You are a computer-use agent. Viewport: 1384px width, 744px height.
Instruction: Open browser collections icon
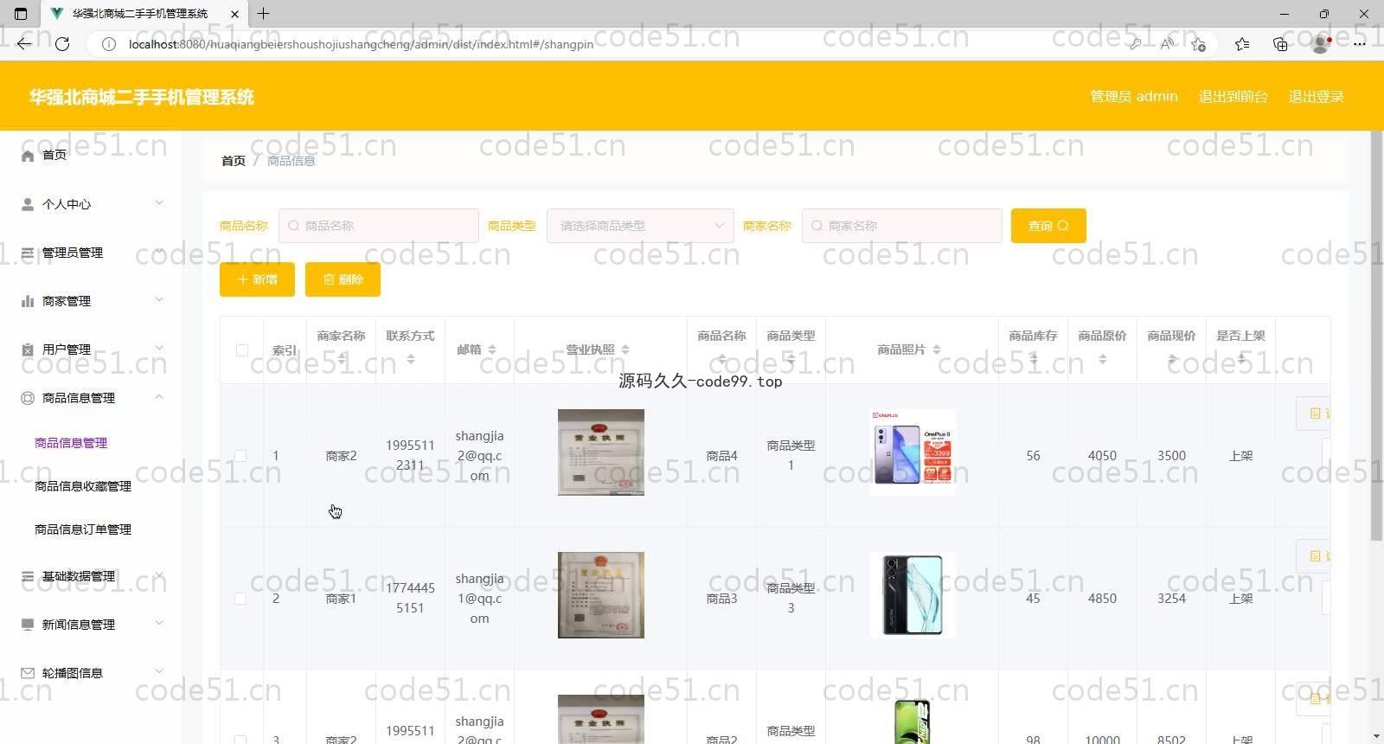[x=1280, y=44]
